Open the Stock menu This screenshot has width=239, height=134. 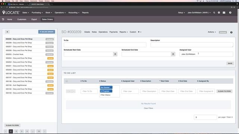[49, 13]
